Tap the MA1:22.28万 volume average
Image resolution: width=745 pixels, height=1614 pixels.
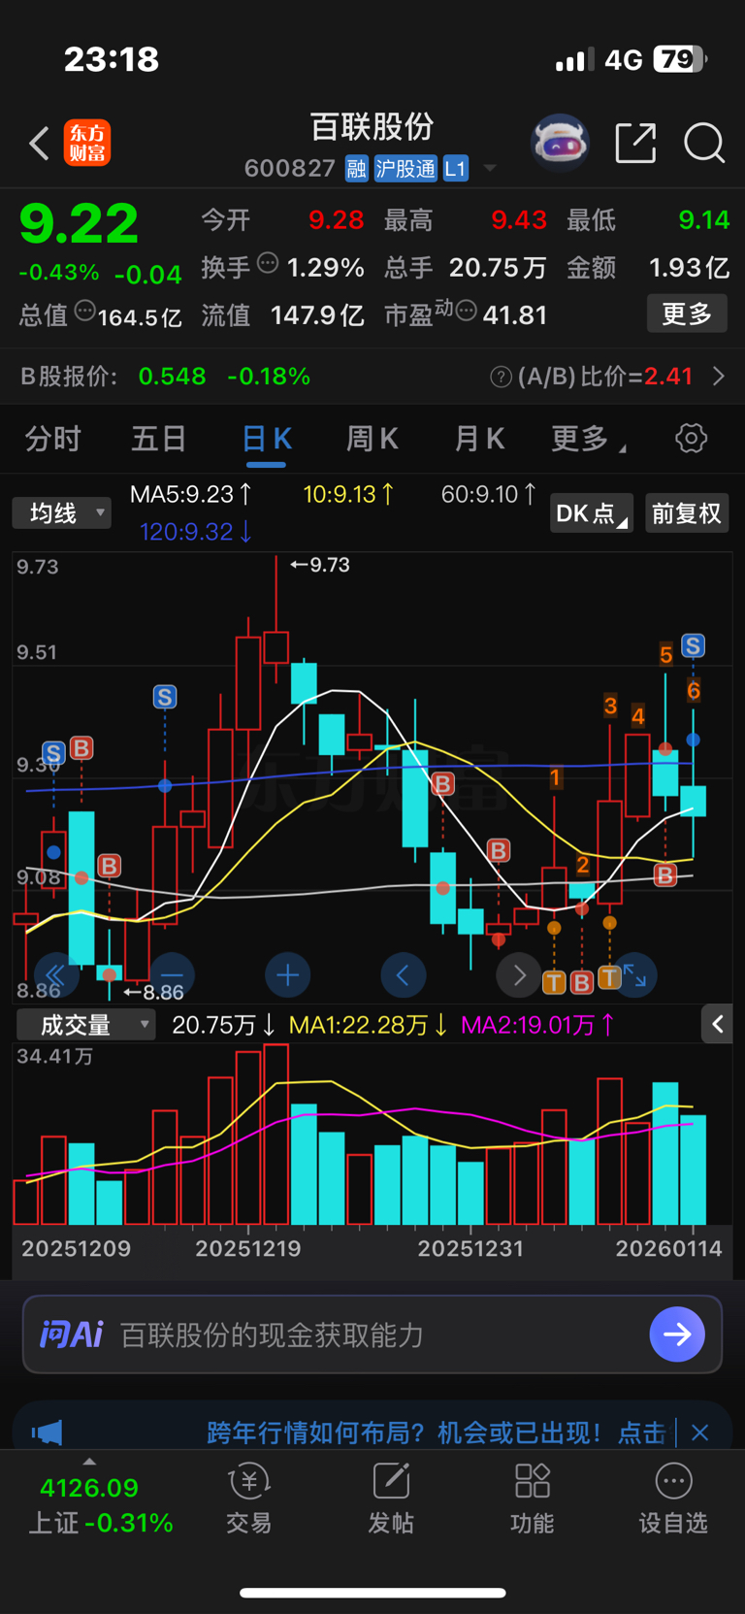[369, 1025]
